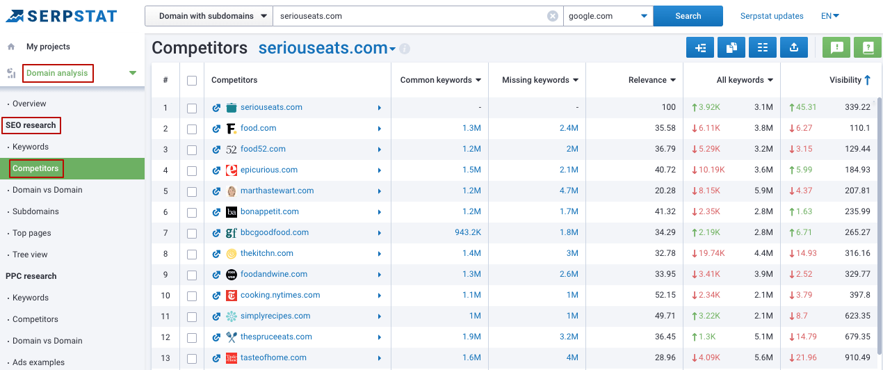Open external link icon for cooking.nytimes.com
883x370 pixels.
[x=216, y=296]
